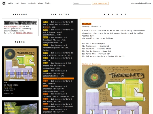Click track line 'A1: LUI - Nasu Dengaku'
The height and width of the screenshot is (114, 153).
[x=93, y=44]
